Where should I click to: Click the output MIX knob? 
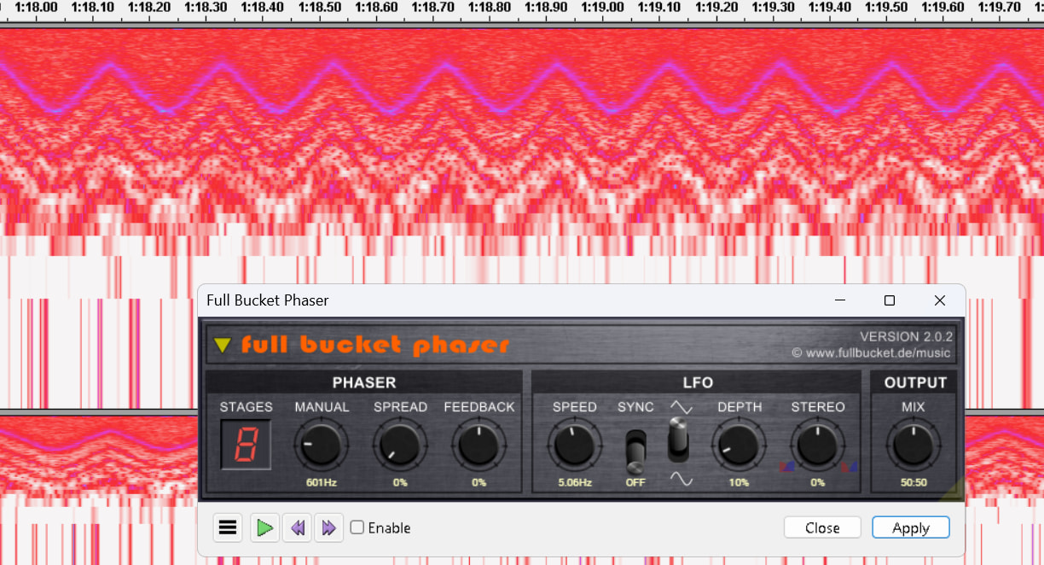click(x=913, y=446)
